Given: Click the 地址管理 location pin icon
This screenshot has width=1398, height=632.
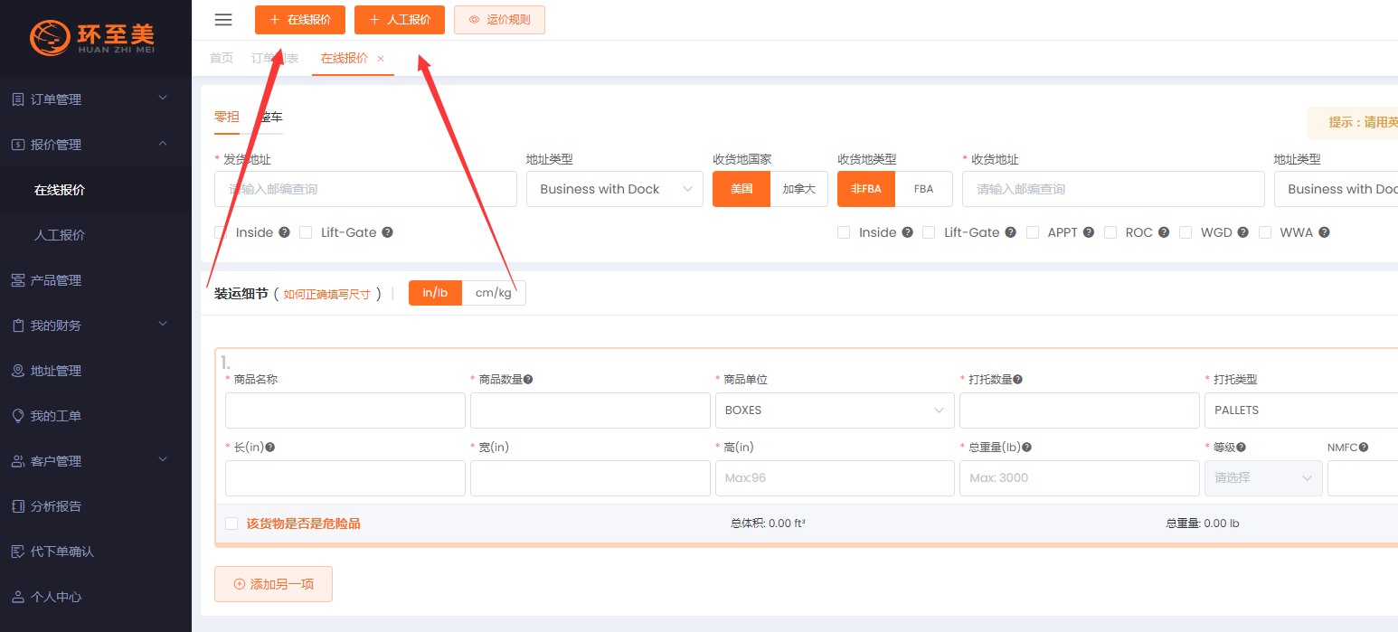Looking at the screenshot, I should tap(18, 371).
